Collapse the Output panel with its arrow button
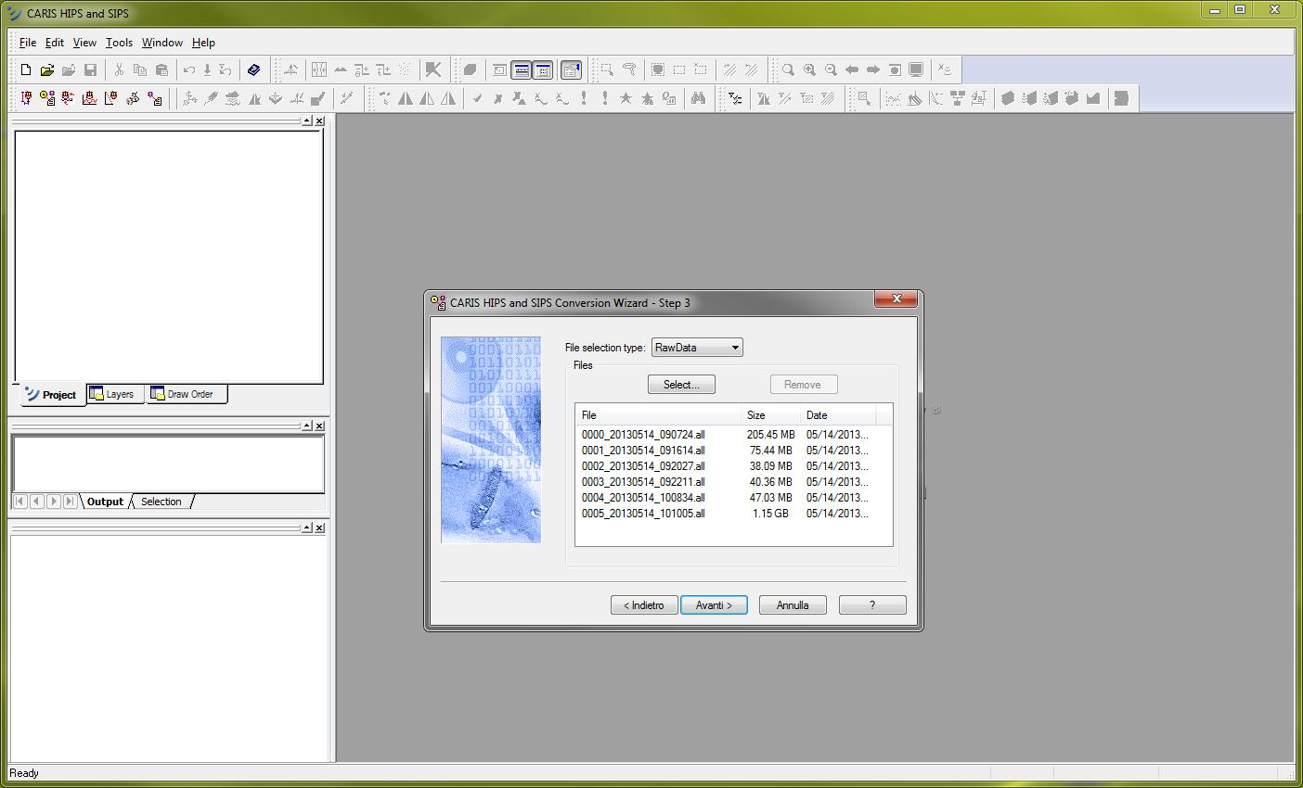1303x788 pixels. coord(306,426)
